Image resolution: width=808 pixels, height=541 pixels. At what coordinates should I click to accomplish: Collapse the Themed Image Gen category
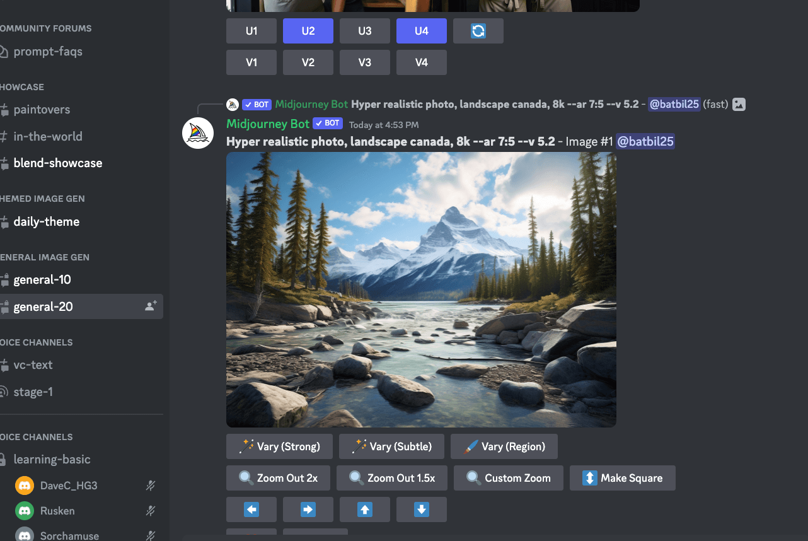[42, 199]
